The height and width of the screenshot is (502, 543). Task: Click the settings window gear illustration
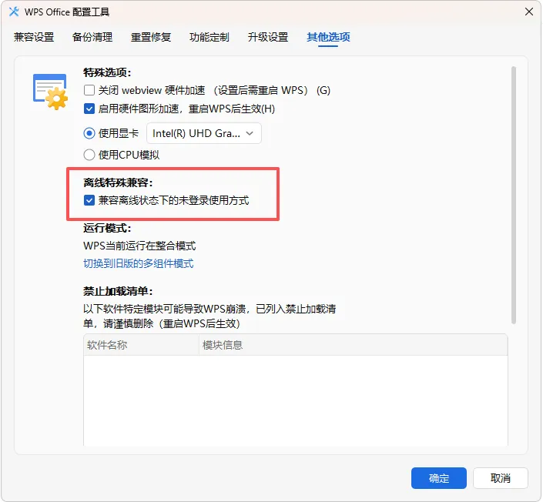[51, 92]
